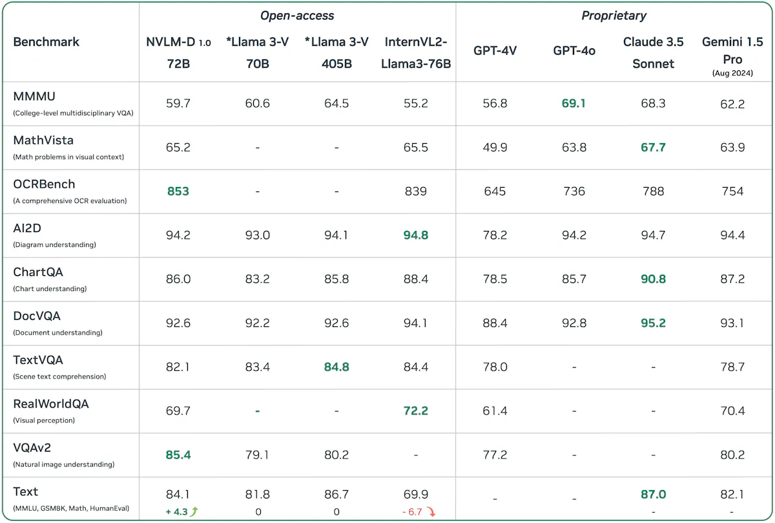Viewport: 775px width, 523px height.
Task: Select the 839 InternVL2 OCRBench score
Action: click(x=415, y=191)
